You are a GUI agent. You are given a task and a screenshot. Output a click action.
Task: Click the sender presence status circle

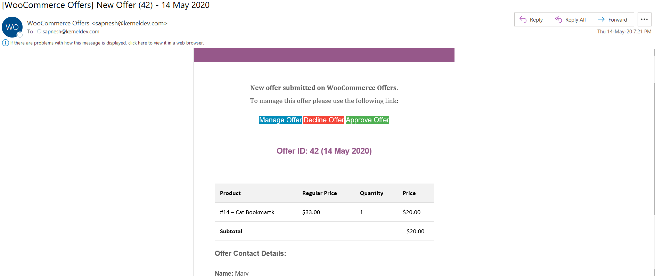pos(20,35)
